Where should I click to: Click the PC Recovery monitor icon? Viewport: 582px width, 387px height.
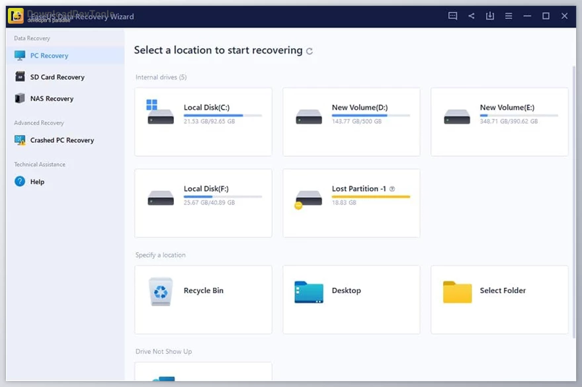pyautogui.click(x=20, y=56)
